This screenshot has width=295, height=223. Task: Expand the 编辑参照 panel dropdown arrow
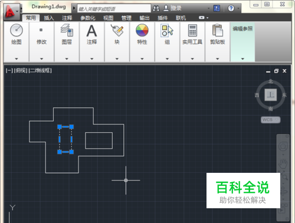pyautogui.click(x=242, y=59)
